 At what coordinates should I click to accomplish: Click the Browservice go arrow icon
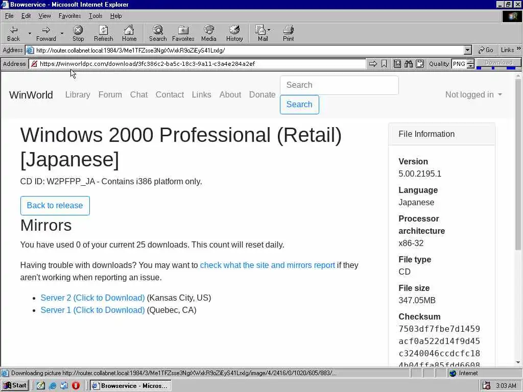pos(373,64)
